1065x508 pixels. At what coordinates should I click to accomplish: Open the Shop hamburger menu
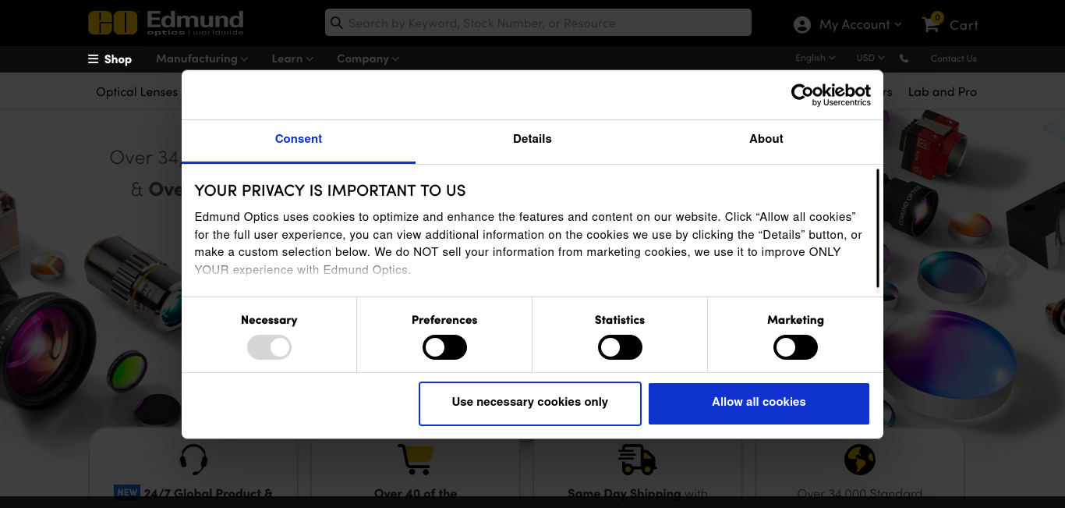pos(109,59)
